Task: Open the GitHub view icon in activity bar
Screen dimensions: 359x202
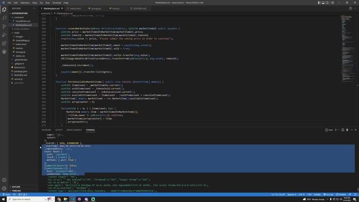Action: point(4,52)
